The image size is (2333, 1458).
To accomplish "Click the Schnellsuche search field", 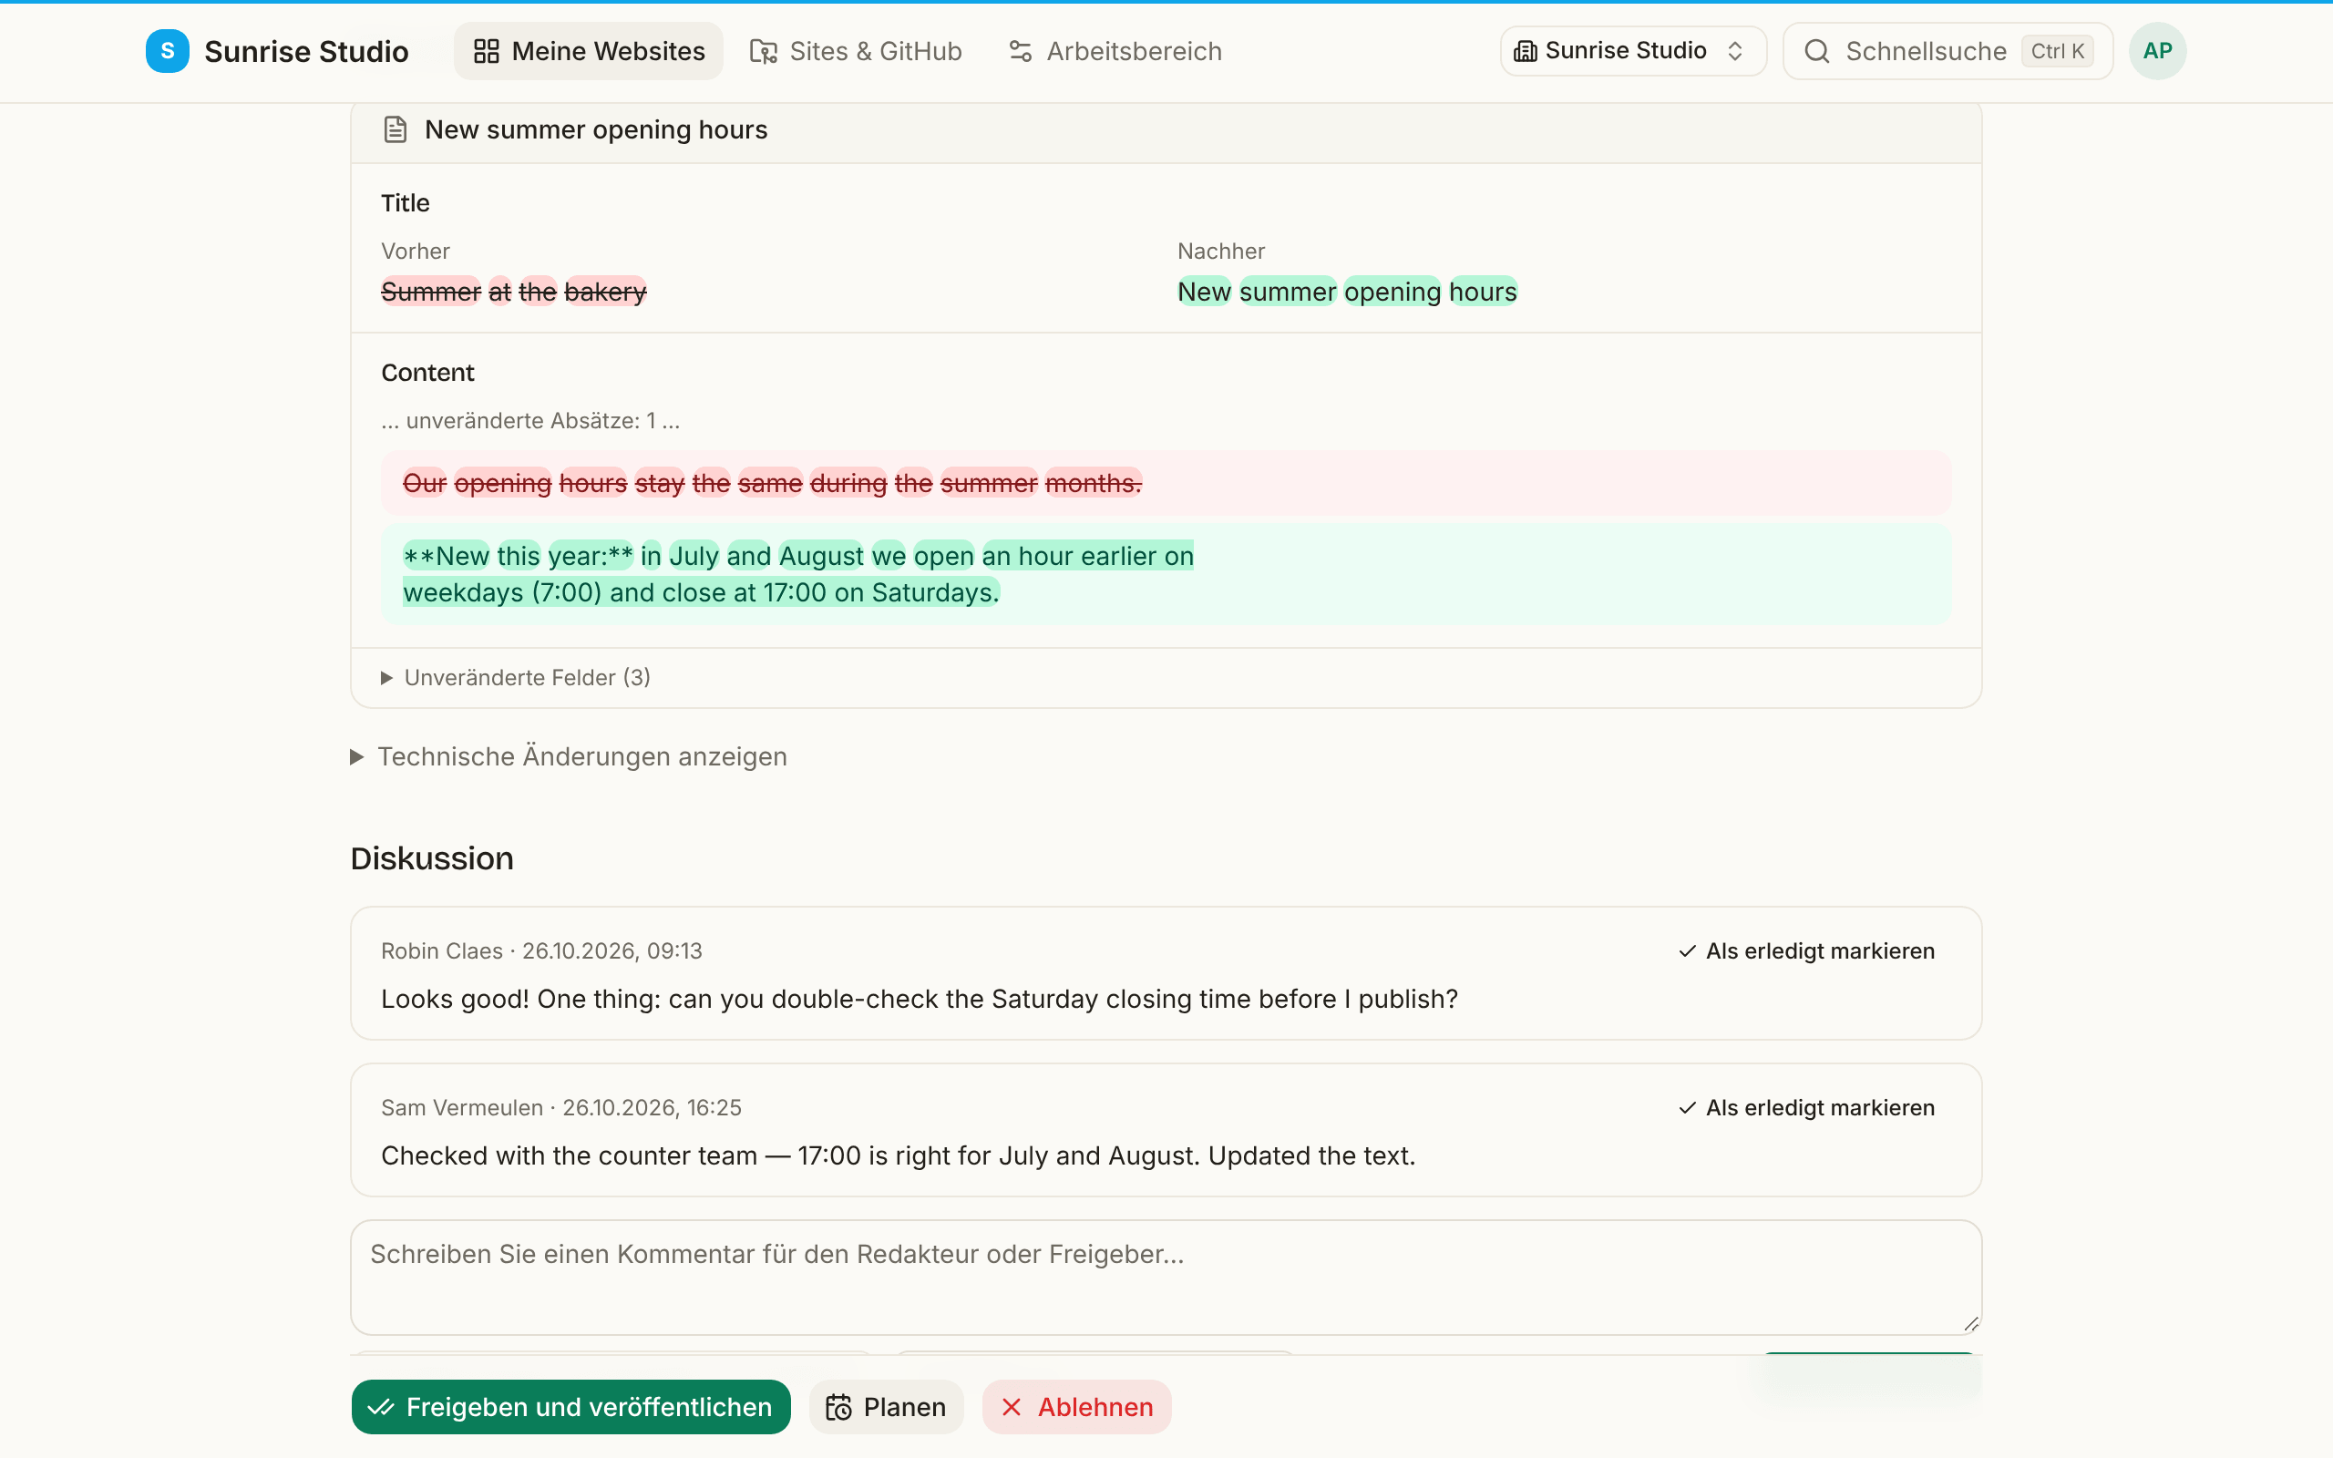I will coord(1948,51).
